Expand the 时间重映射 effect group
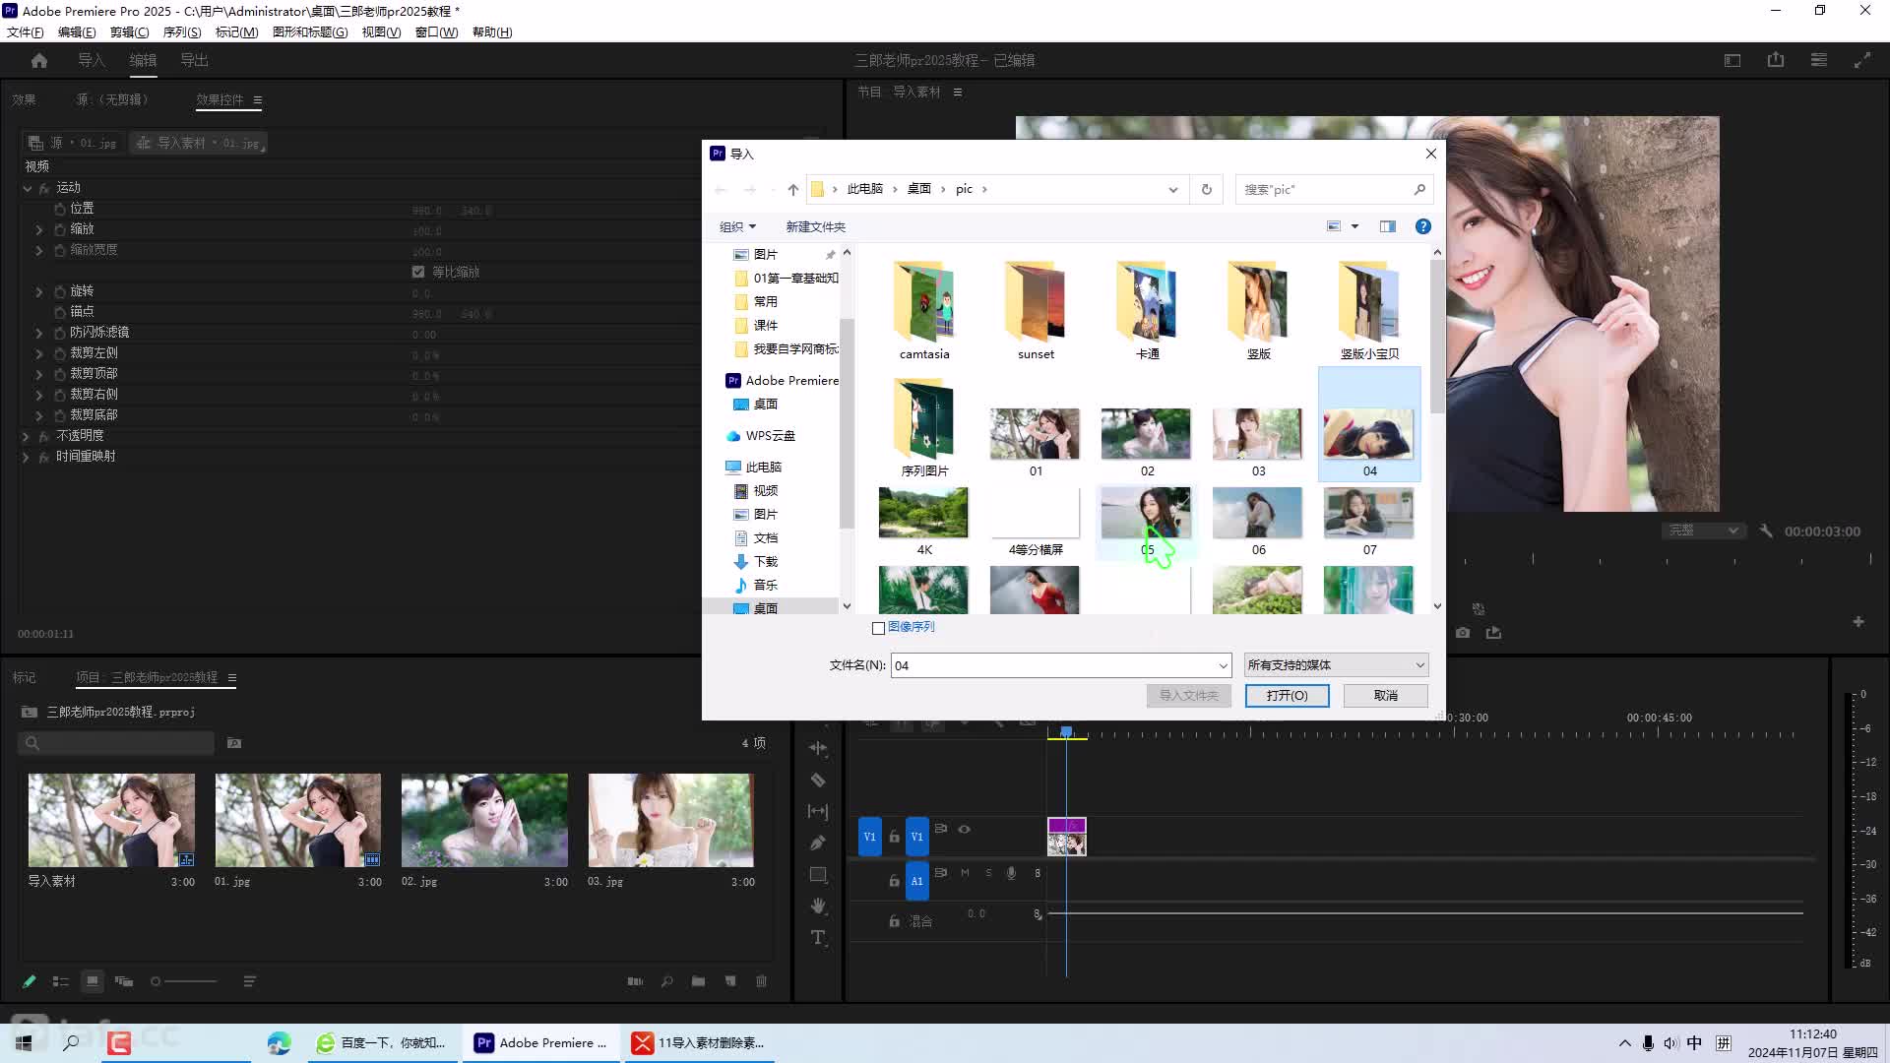This screenshot has width=1890, height=1063. coord(26,457)
